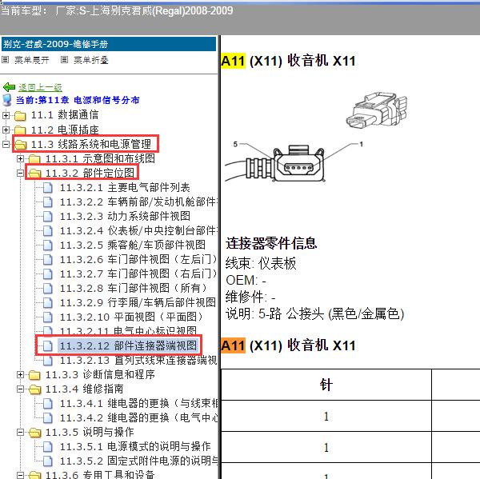Open 11.3.2.6 车门部件视图(左后门)
This screenshot has width=480, height=479.
coord(138,260)
